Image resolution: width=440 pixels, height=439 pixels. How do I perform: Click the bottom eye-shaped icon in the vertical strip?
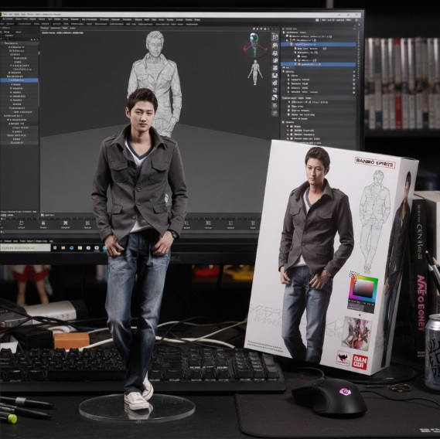(x=275, y=113)
